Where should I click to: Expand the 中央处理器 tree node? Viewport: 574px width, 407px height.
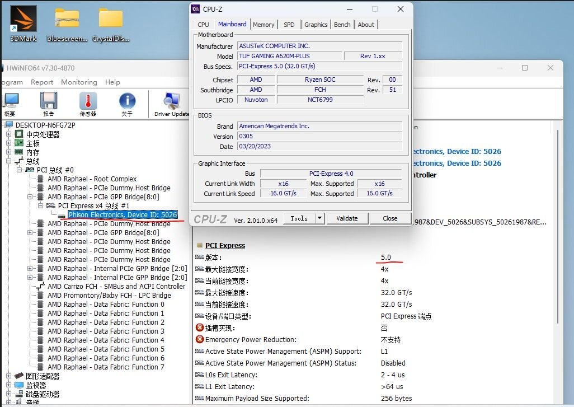[x=9, y=134]
